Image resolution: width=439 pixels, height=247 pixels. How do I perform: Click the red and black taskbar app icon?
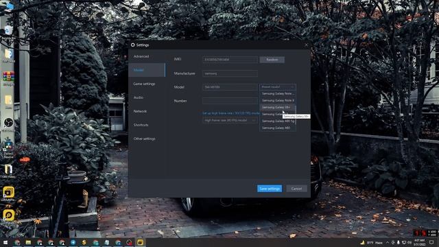129,242
